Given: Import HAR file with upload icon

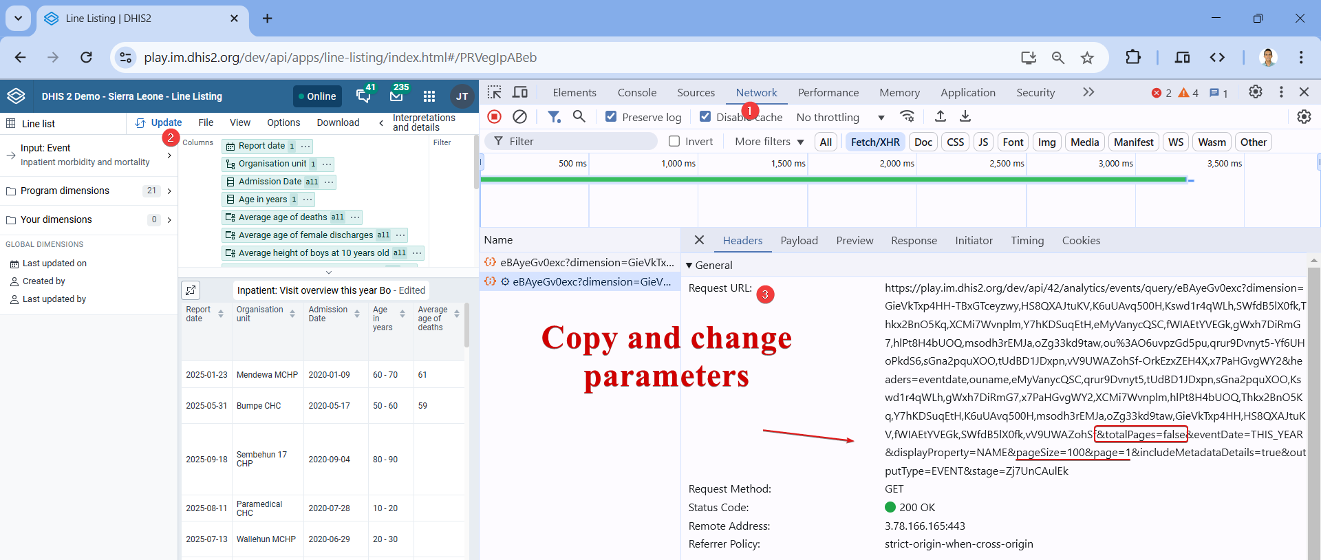Looking at the screenshot, I should pyautogui.click(x=941, y=117).
